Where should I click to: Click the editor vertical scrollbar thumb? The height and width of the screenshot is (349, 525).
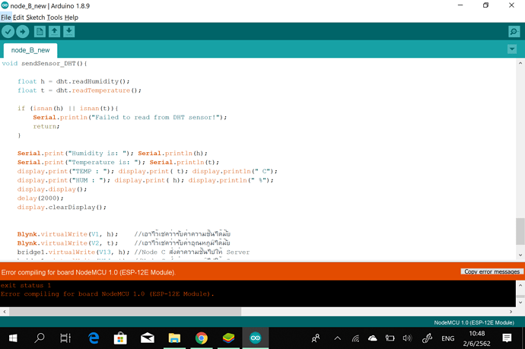520,231
